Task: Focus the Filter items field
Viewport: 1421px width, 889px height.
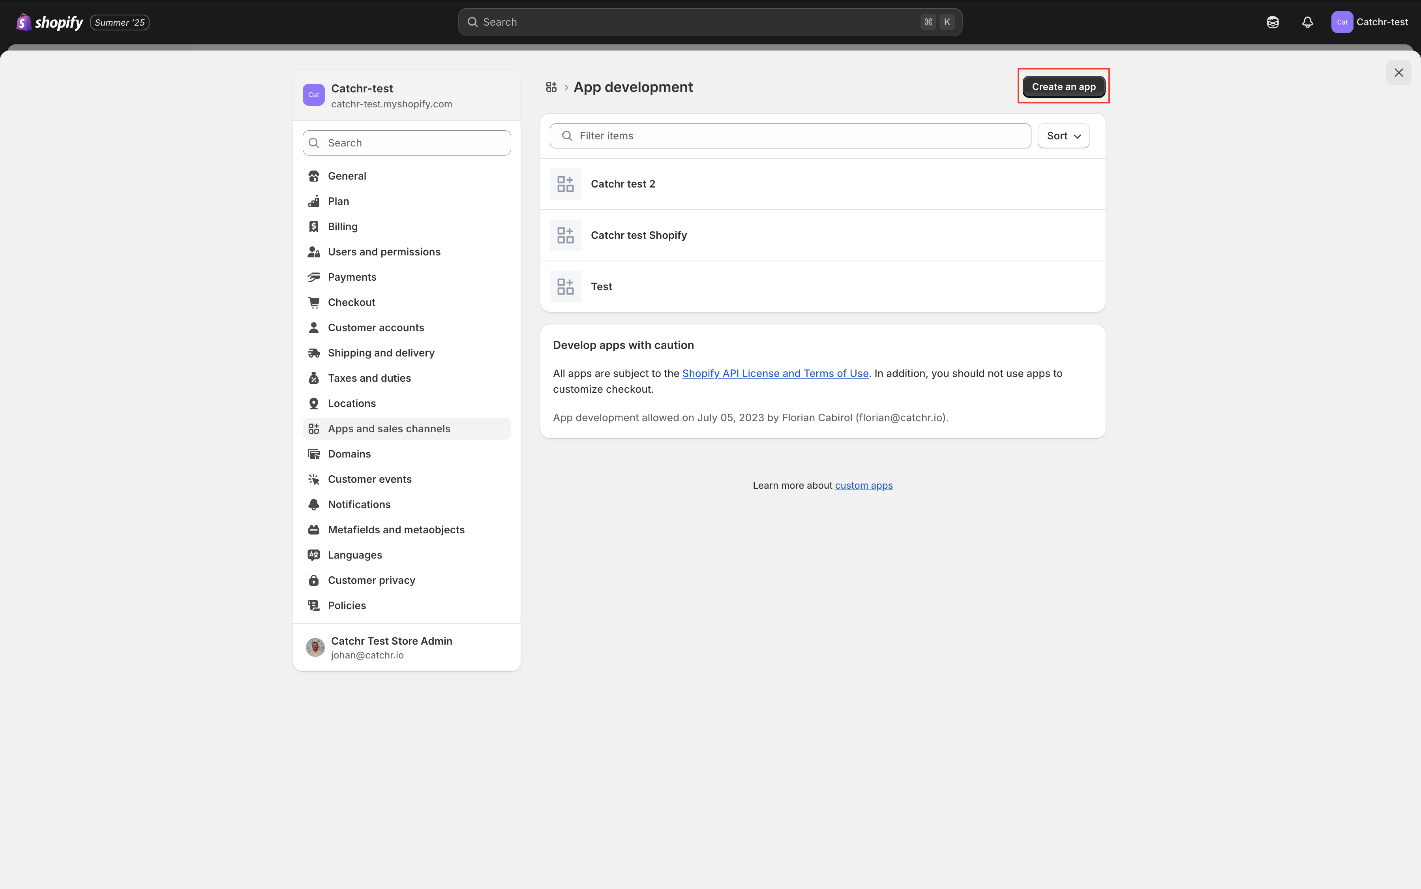Action: 789,136
